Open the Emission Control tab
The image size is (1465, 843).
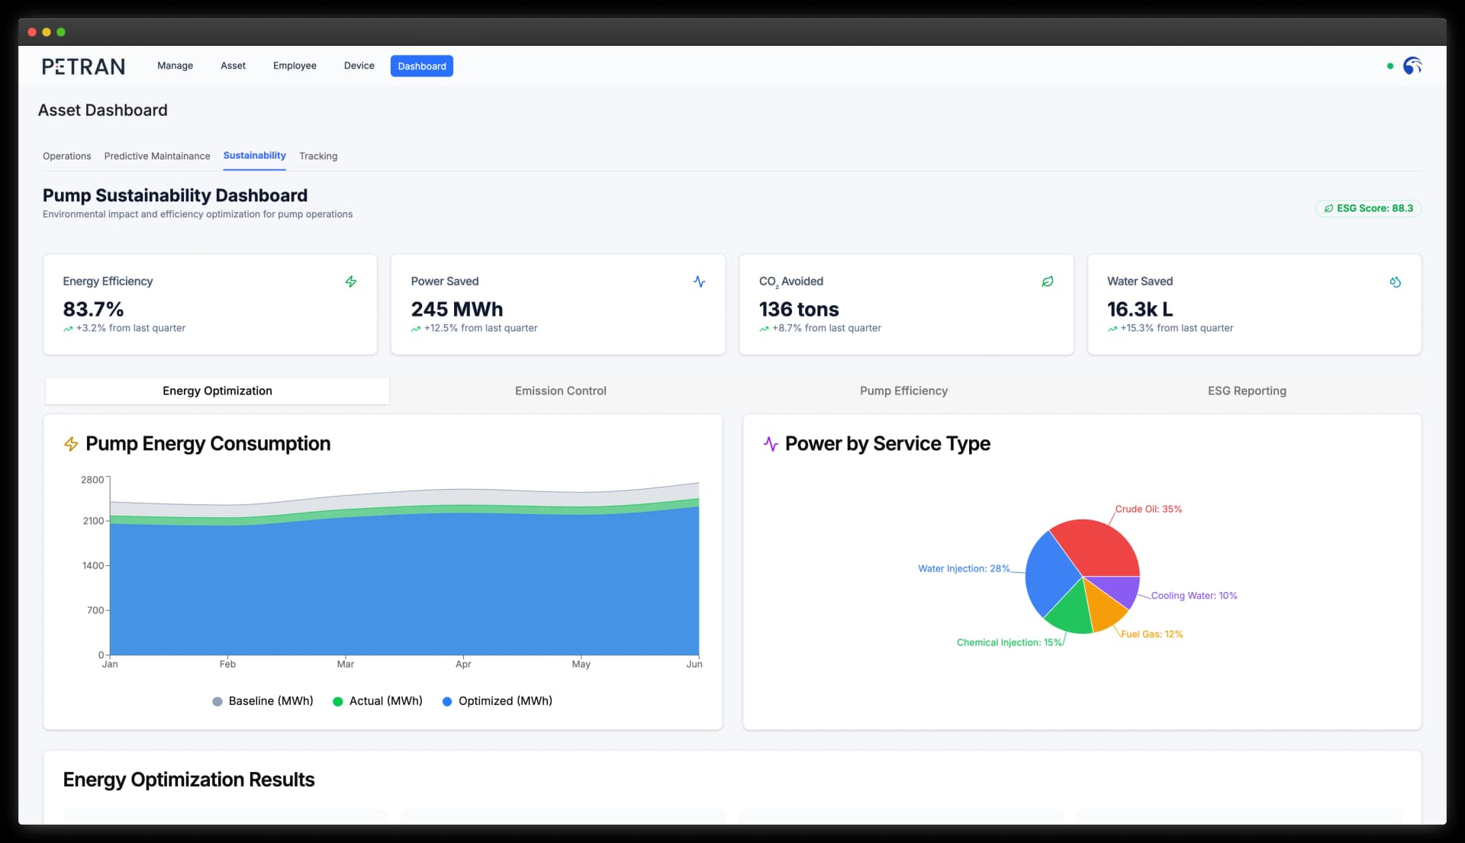click(x=560, y=391)
